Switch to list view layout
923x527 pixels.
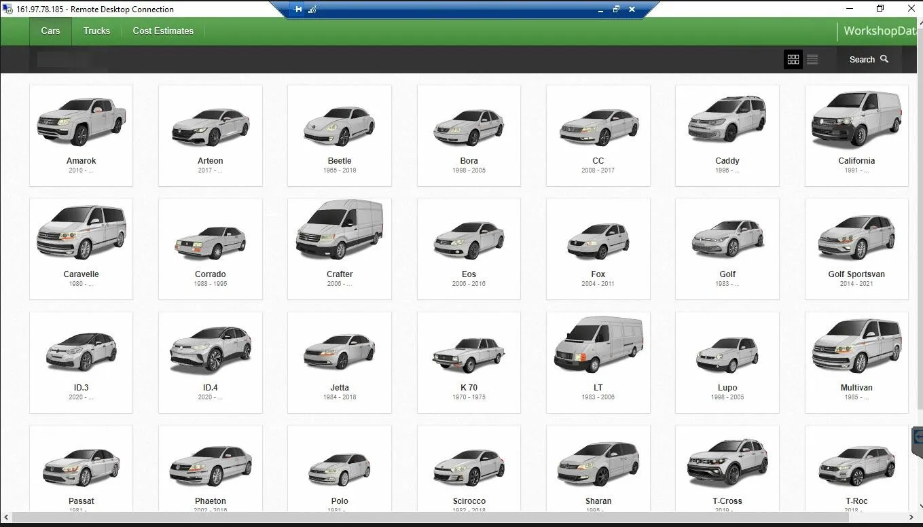[x=812, y=60]
